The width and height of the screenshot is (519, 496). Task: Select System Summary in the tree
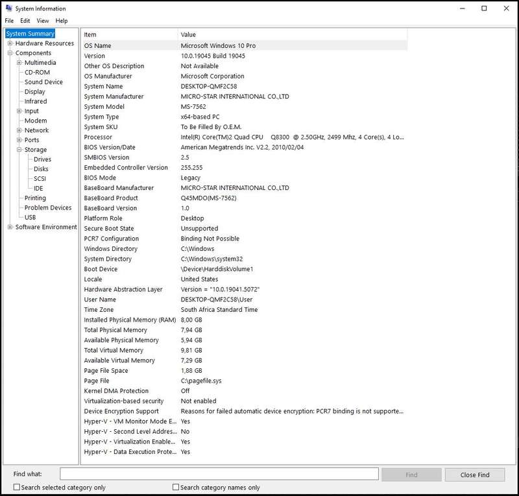pos(30,34)
